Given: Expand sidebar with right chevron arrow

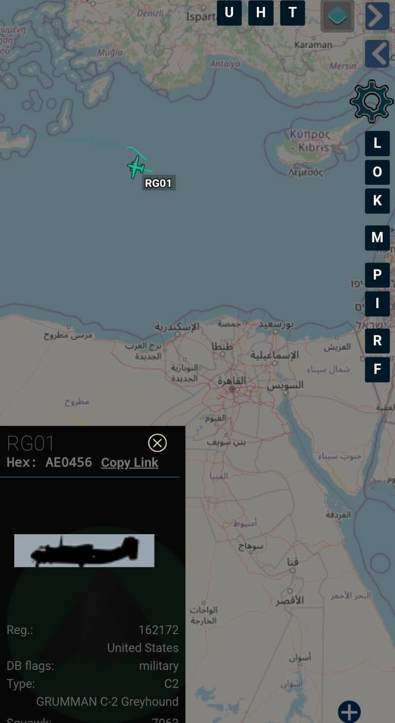Looking at the screenshot, I should [x=377, y=16].
